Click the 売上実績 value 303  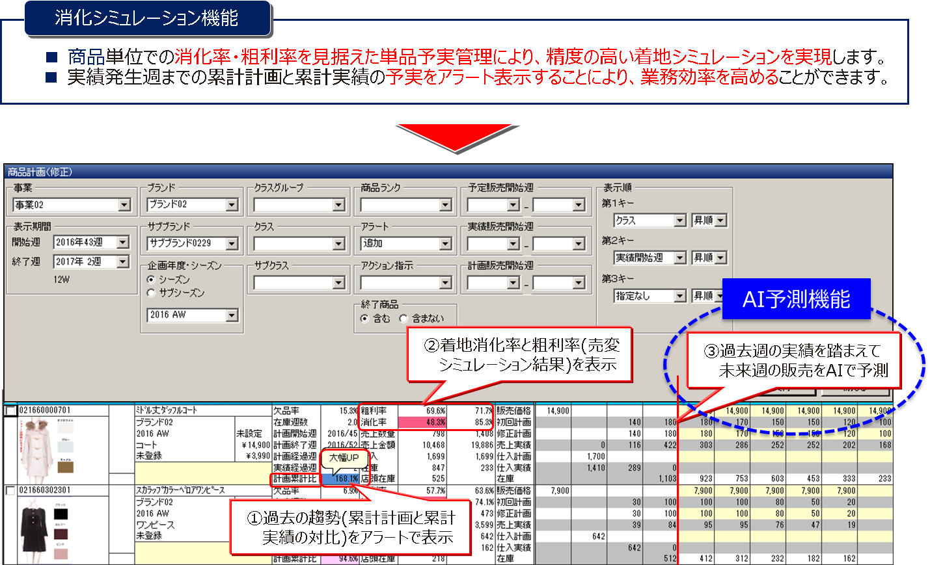(x=706, y=445)
